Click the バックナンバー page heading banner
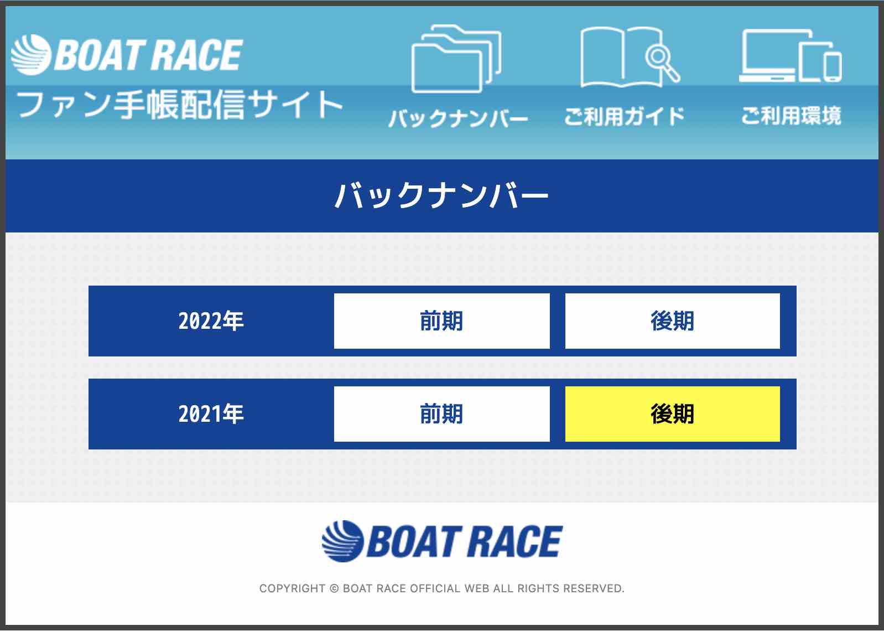Viewport: 884px width, 631px height. (442, 195)
